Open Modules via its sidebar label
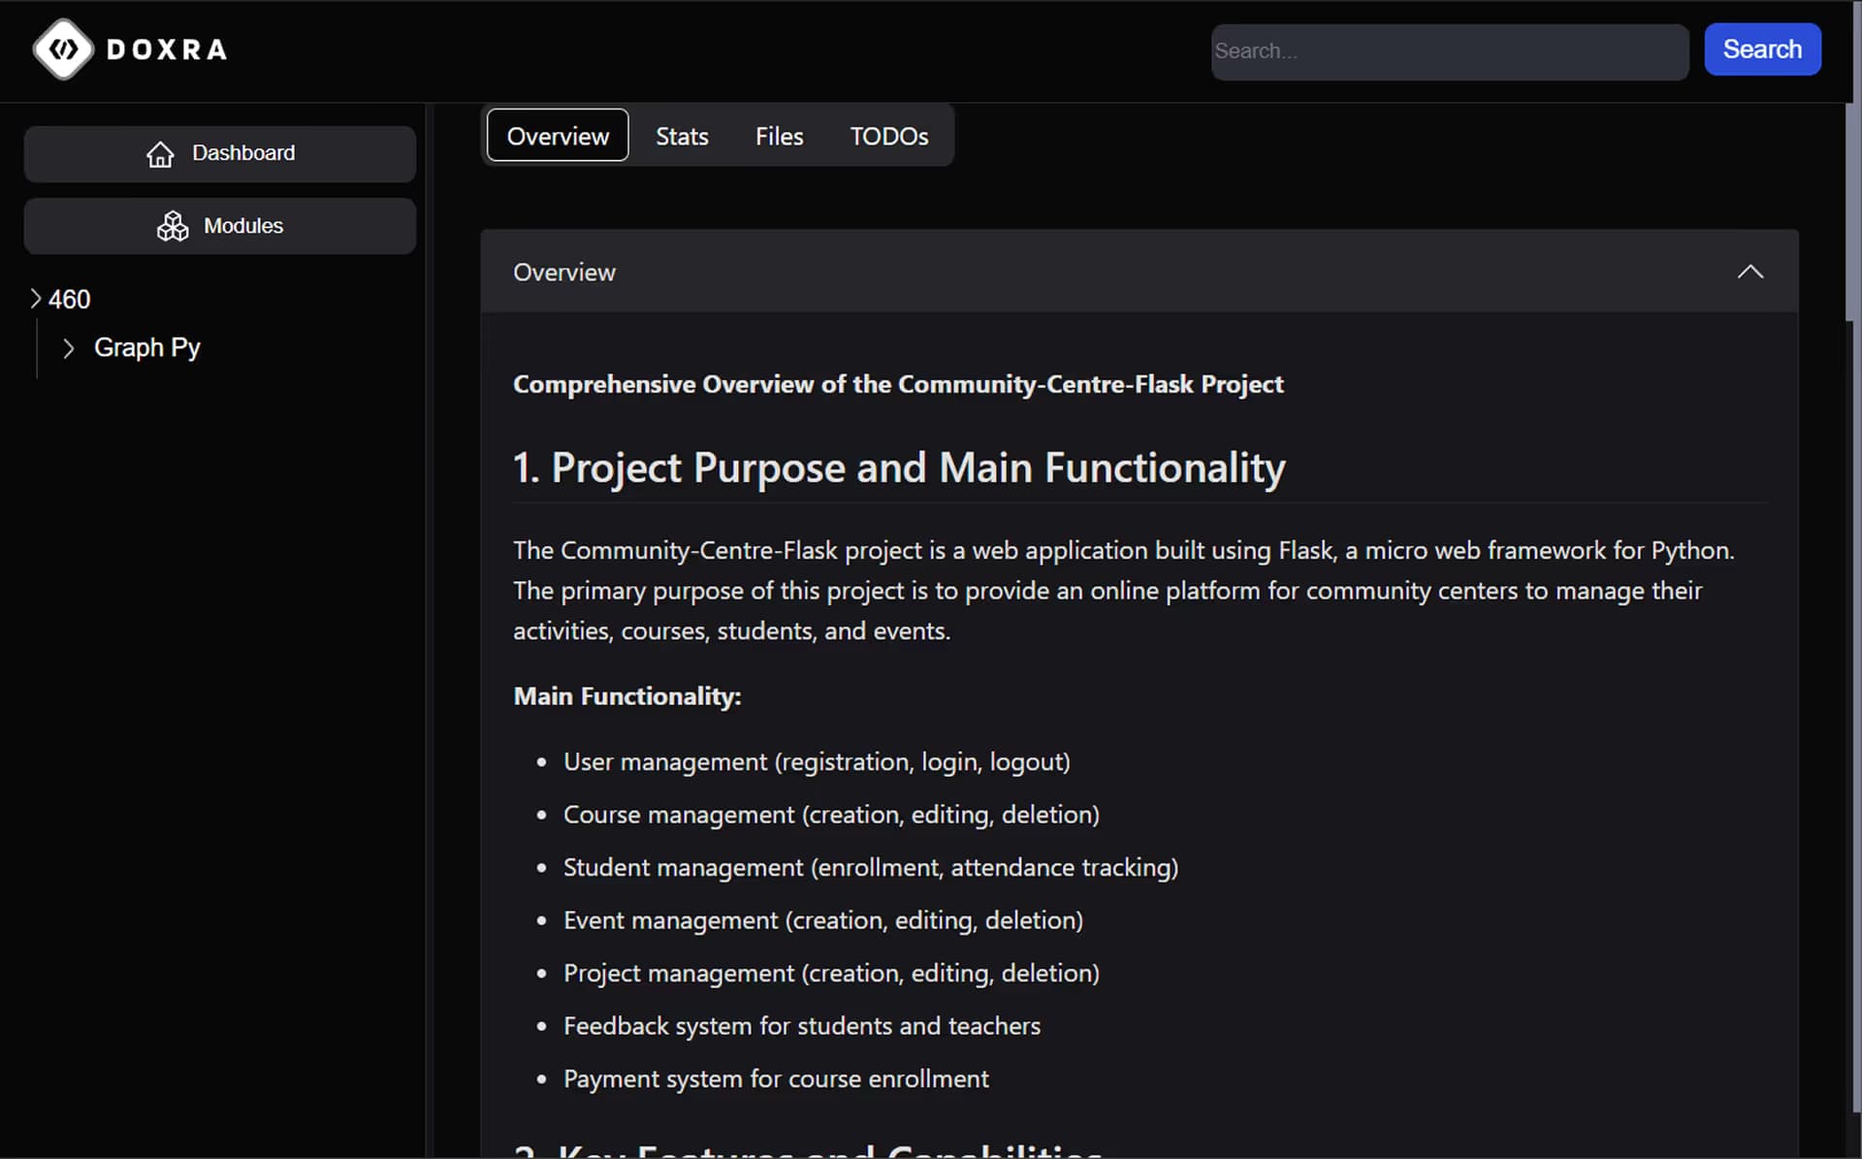1862x1159 pixels. 243,226
